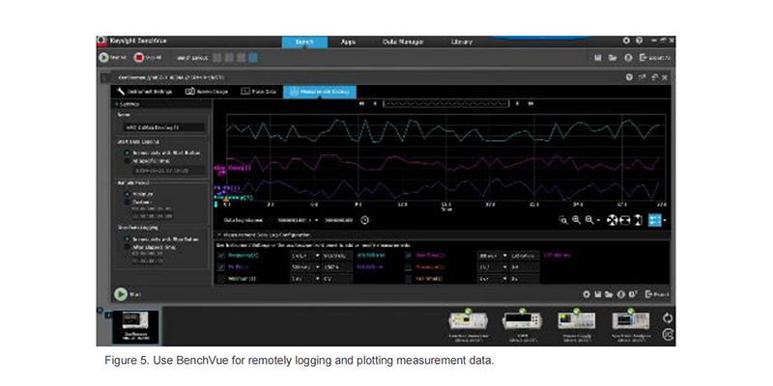Click the autoscale all axes icon

(612, 220)
